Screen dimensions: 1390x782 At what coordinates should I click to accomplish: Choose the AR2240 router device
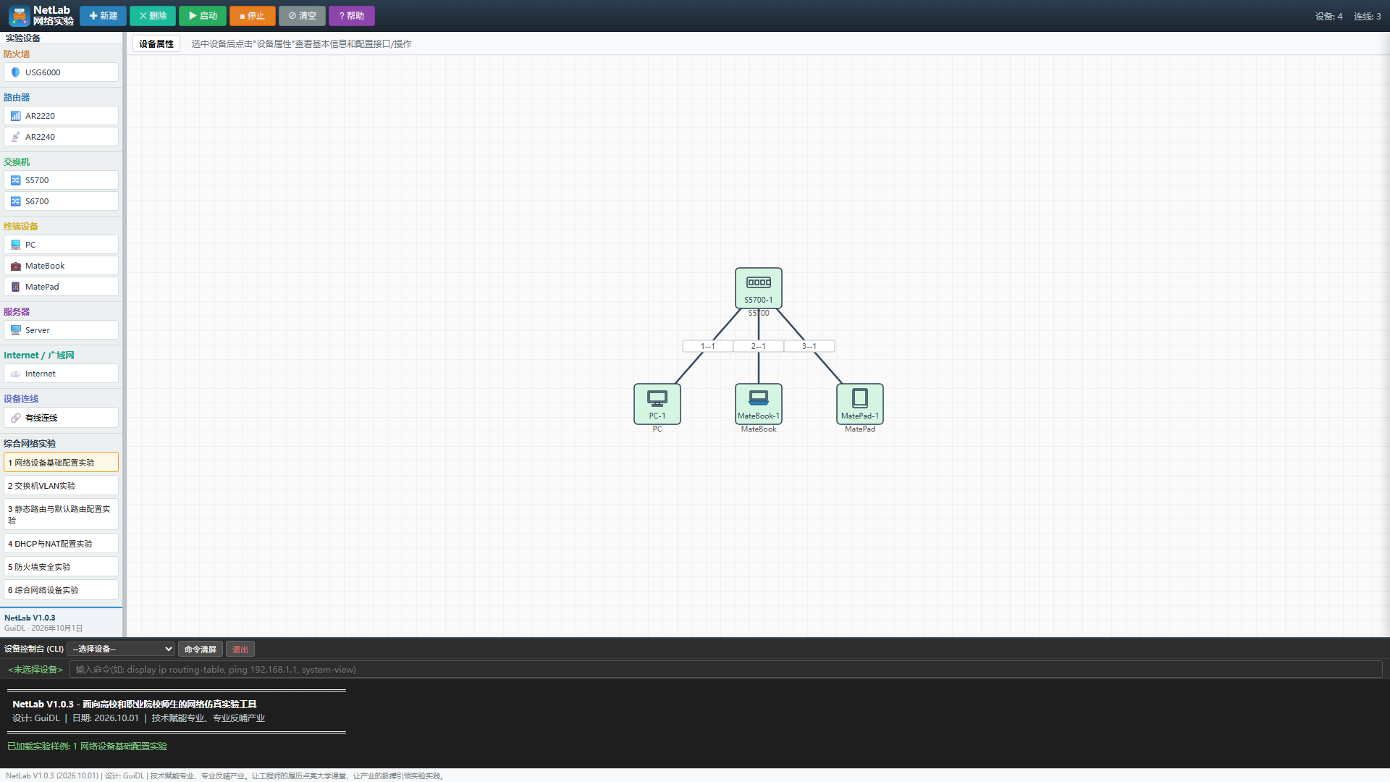click(x=61, y=137)
